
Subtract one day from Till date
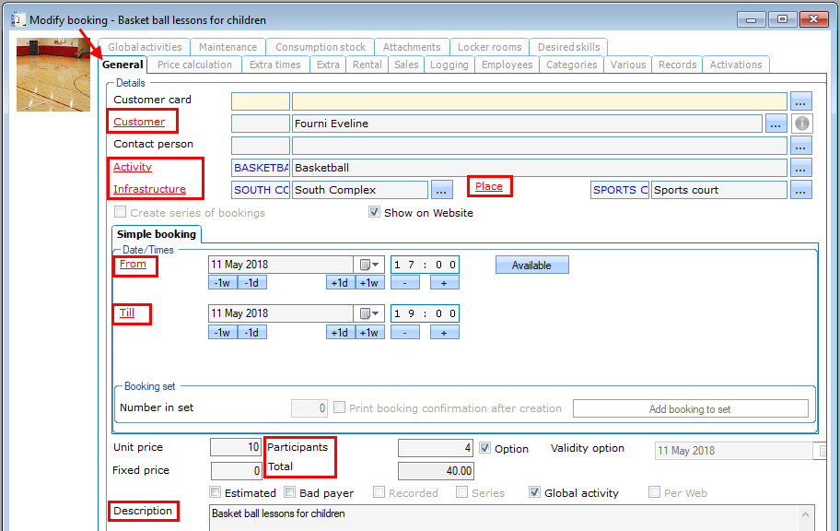click(251, 333)
